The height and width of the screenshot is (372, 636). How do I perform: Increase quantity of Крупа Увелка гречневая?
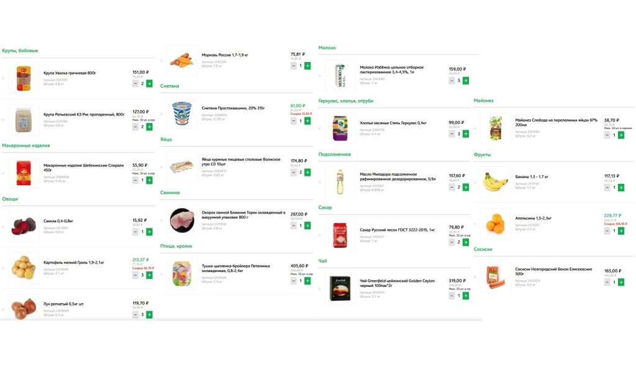[x=149, y=83]
